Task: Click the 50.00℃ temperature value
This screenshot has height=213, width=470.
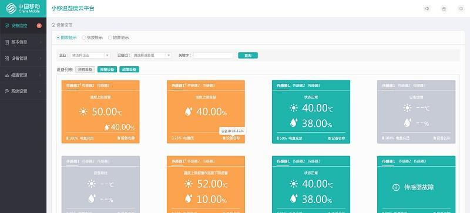Action: click(107, 111)
